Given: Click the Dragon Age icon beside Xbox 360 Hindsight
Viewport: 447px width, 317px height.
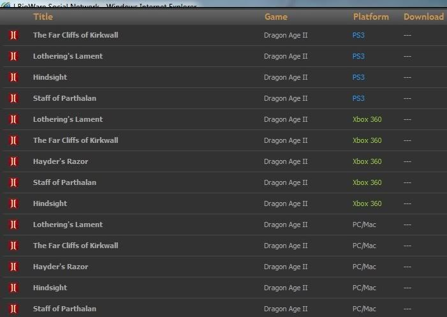Looking at the screenshot, I should pyautogui.click(x=13, y=203).
